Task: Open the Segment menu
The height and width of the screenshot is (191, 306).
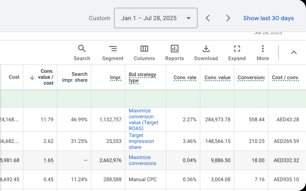Action: (113, 53)
